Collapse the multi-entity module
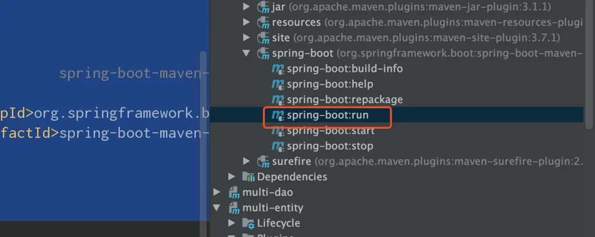This screenshot has width=595, height=237. (x=217, y=208)
